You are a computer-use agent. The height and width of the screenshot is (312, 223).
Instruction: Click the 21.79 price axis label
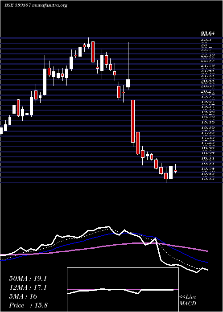(208, 65)
